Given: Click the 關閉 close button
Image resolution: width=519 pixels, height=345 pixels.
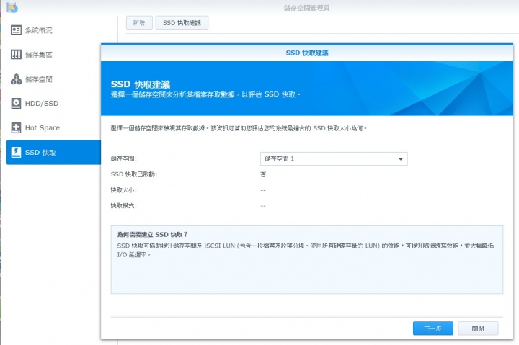Looking at the screenshot, I should (478, 328).
